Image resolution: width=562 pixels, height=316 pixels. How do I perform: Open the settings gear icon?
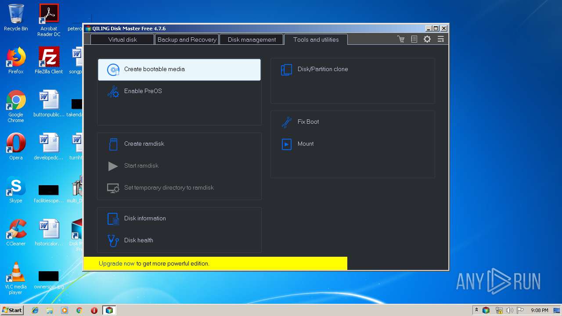click(427, 39)
